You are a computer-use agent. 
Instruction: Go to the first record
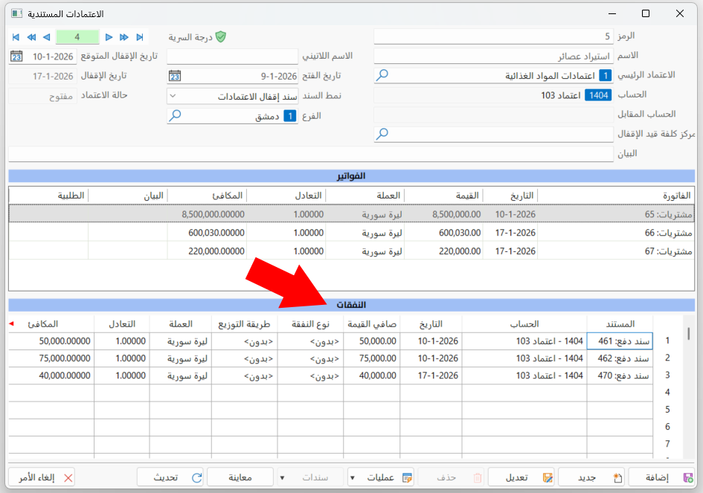point(16,37)
